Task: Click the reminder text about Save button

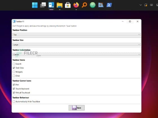Action: pos(45,26)
